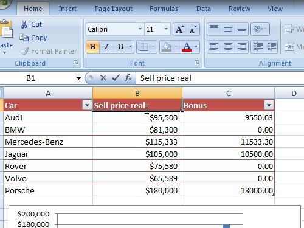
Task: Open Font dialog launcher
Action: (197, 63)
